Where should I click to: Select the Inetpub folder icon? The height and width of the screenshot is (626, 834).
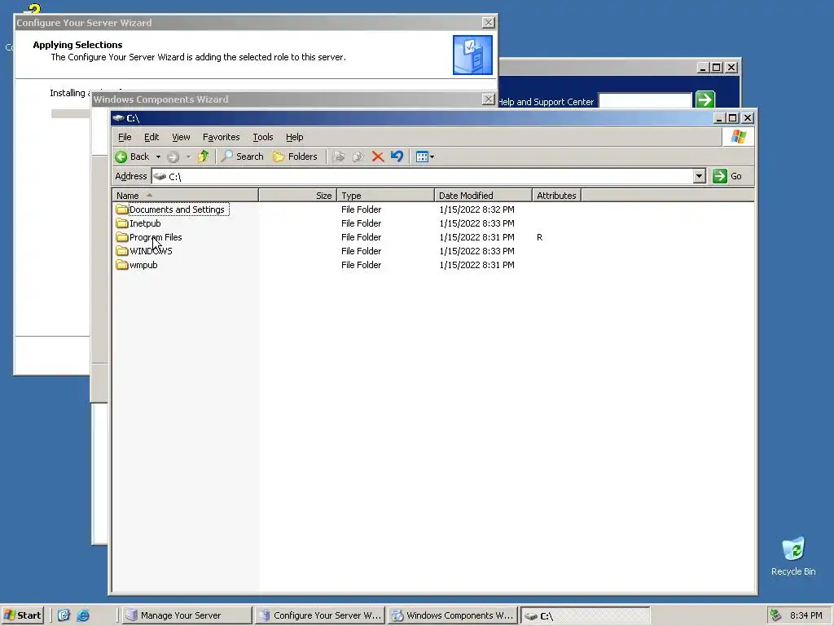pyautogui.click(x=122, y=223)
